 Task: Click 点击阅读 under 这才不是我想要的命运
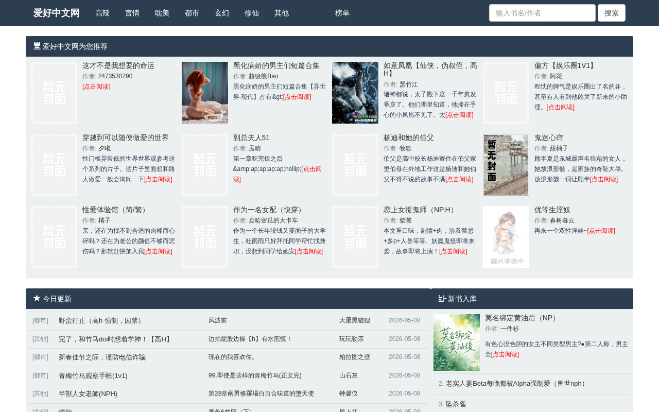(x=96, y=87)
